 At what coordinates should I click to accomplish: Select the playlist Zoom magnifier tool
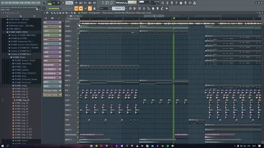coord(72,13)
